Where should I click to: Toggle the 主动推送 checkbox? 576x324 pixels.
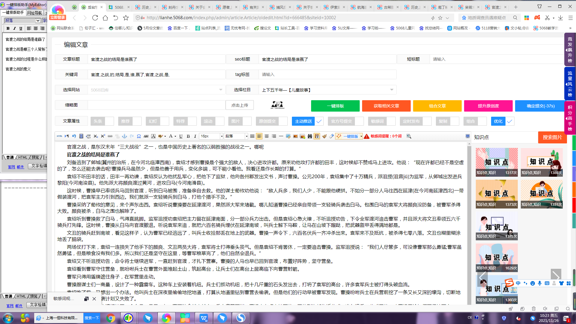pos(319,121)
